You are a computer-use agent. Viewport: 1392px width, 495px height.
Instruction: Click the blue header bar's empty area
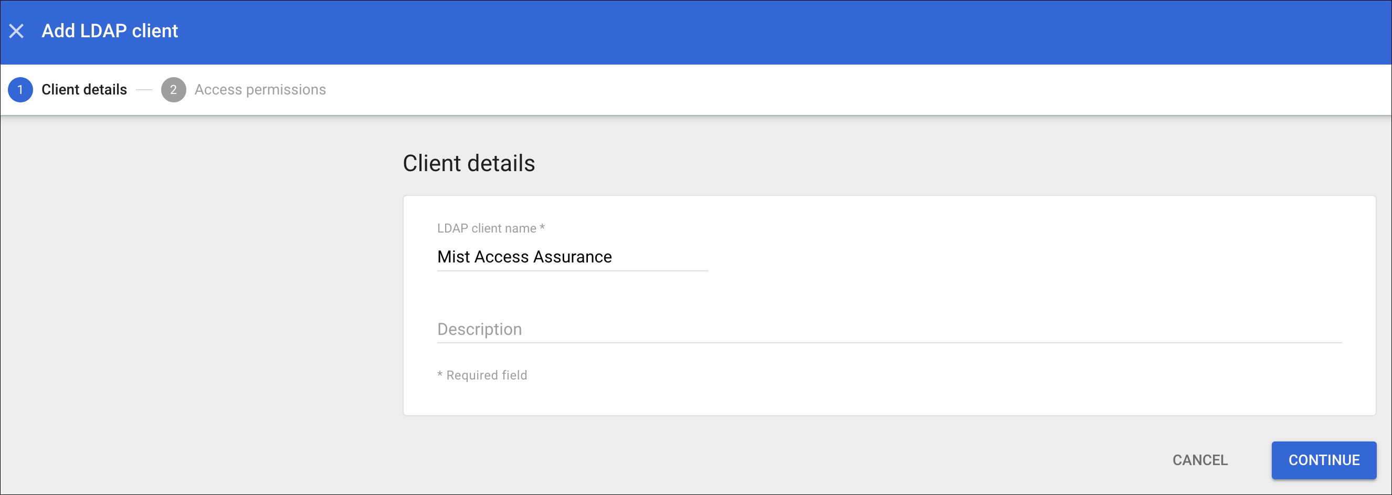point(756,31)
